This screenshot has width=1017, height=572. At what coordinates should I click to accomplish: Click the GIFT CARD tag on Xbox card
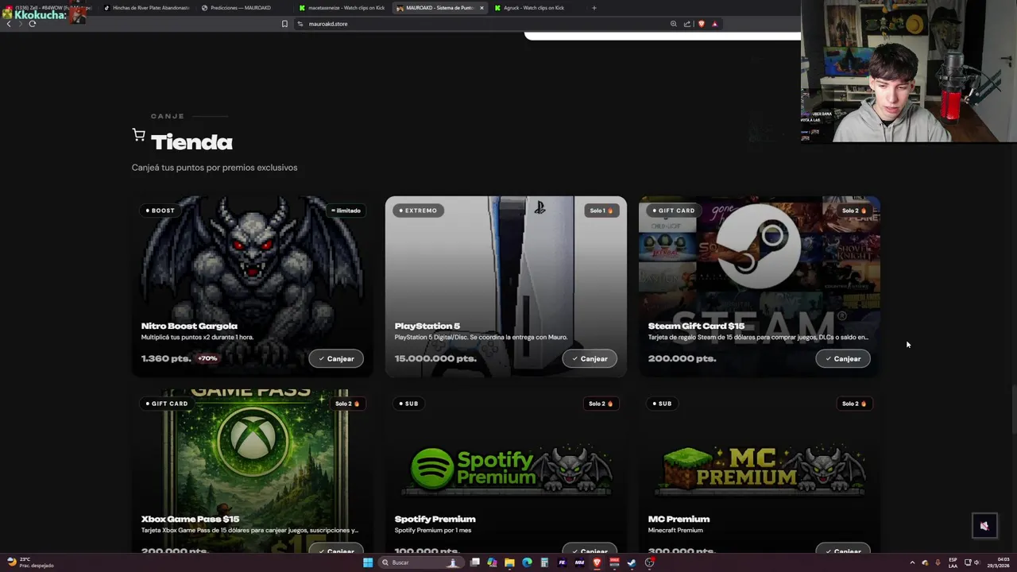click(x=166, y=404)
